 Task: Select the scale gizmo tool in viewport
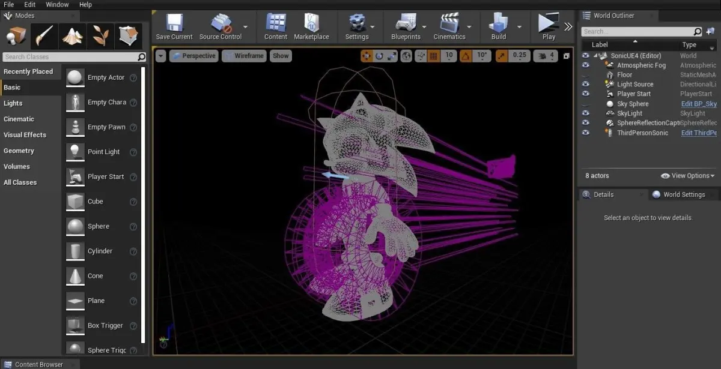tap(392, 56)
